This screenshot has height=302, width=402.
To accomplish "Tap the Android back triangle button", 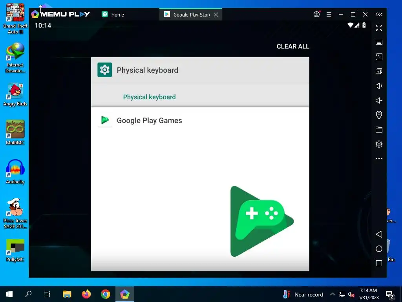I will coord(379,234).
